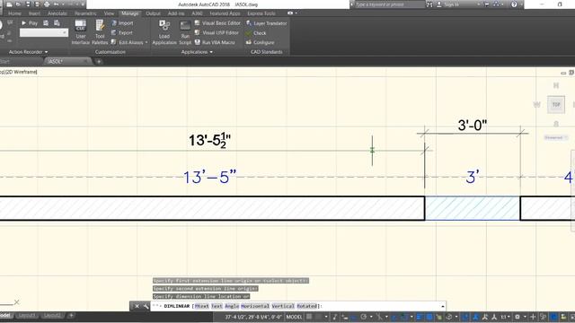The width and height of the screenshot is (575, 323).
Task: Click the Run Script tool
Action: (185, 32)
